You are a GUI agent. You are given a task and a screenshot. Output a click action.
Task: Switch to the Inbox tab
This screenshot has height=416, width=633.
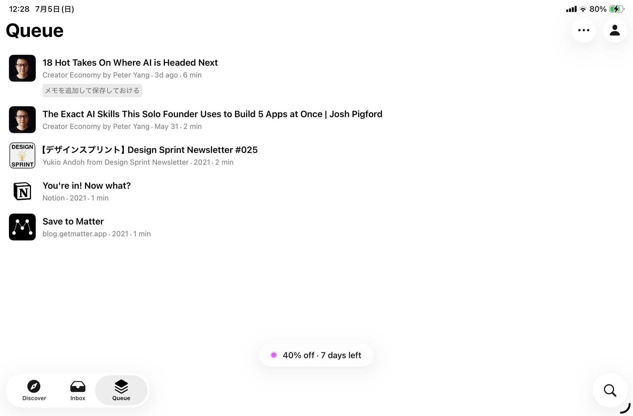click(x=78, y=390)
